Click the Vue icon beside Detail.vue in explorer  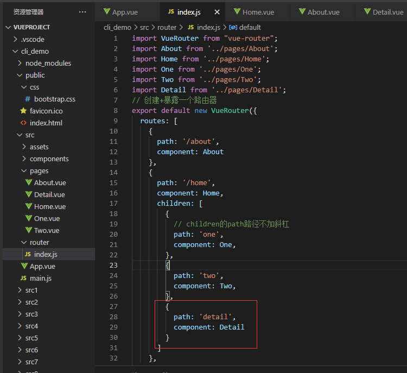[x=29, y=194]
